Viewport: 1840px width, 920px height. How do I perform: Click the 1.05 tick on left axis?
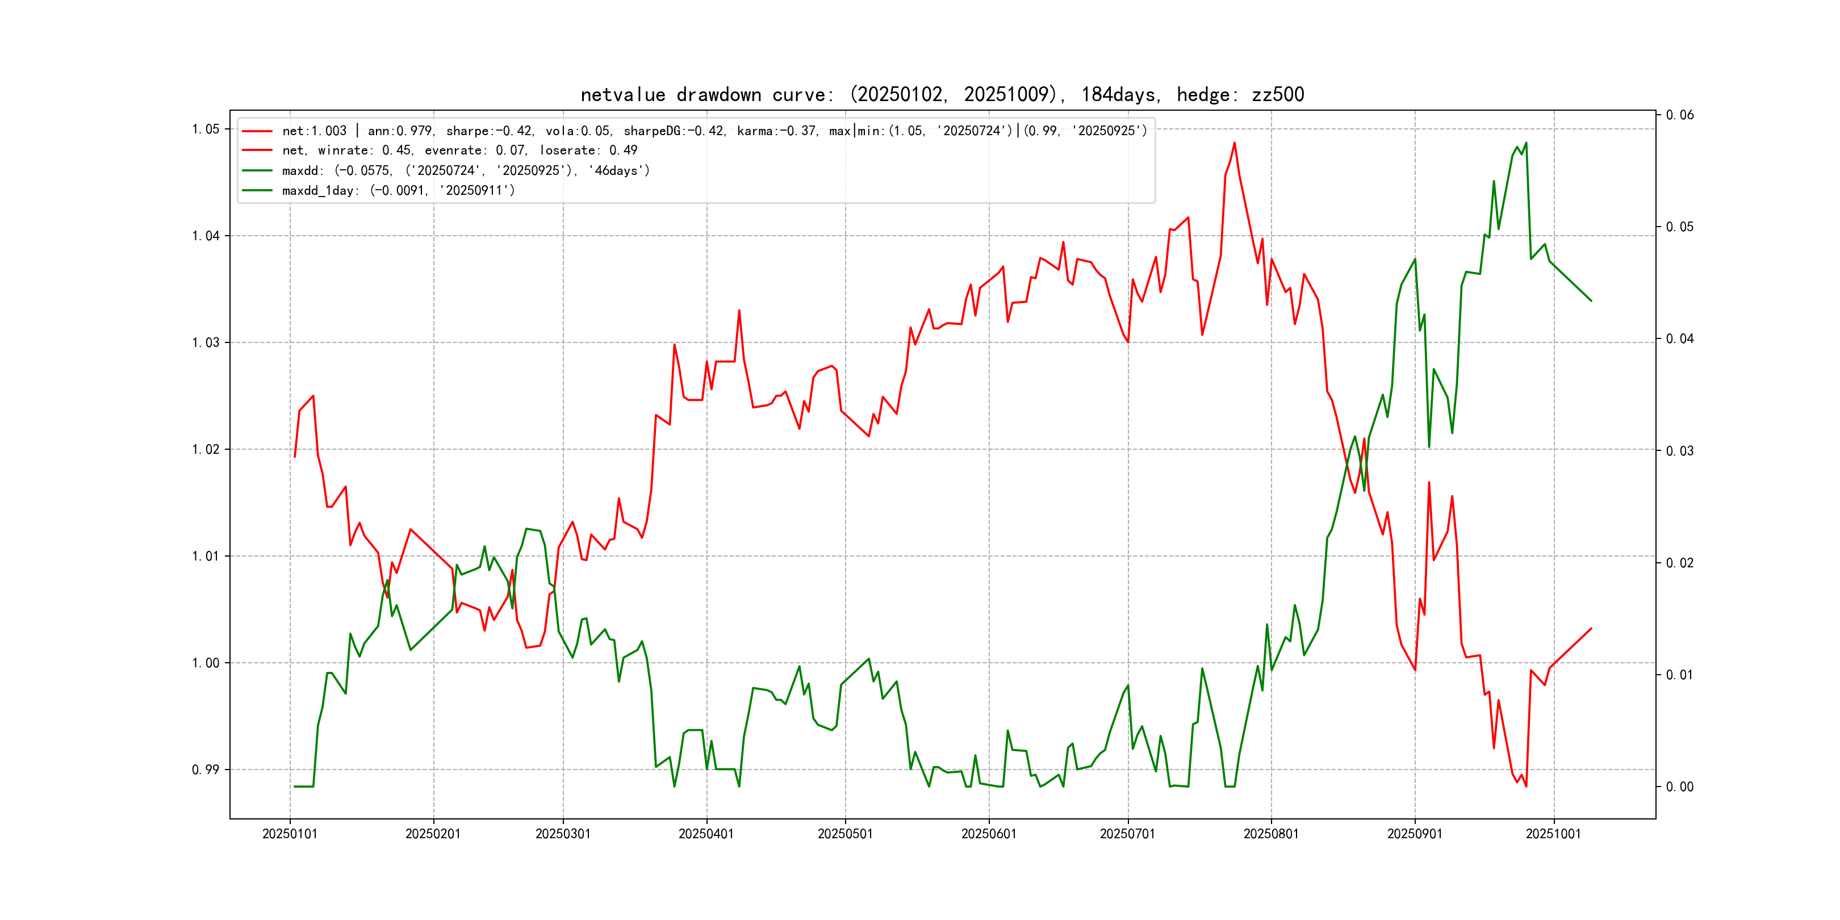[206, 129]
